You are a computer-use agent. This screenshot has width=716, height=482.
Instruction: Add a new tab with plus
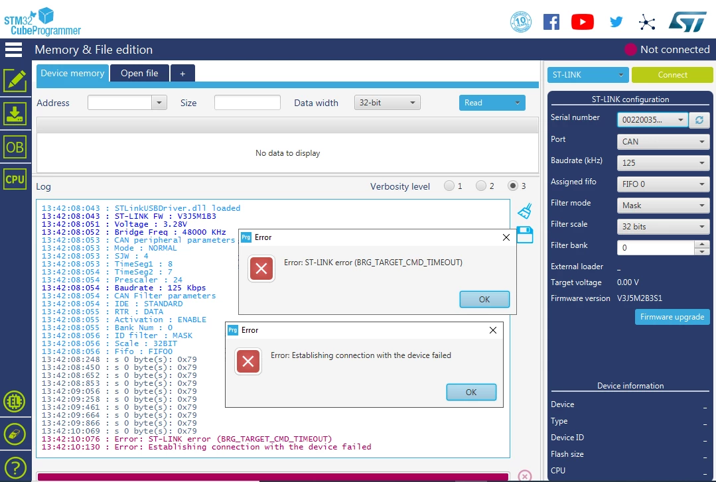point(182,74)
